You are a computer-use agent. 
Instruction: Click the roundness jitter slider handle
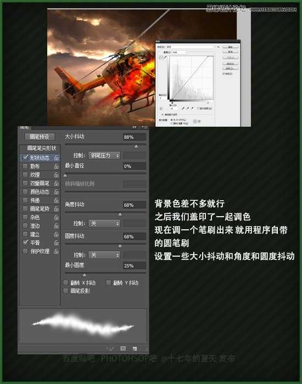click(120, 246)
